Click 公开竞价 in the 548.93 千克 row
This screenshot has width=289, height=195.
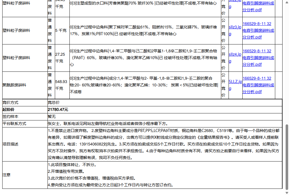225,85
